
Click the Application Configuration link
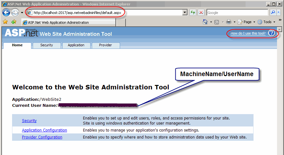click(x=44, y=130)
